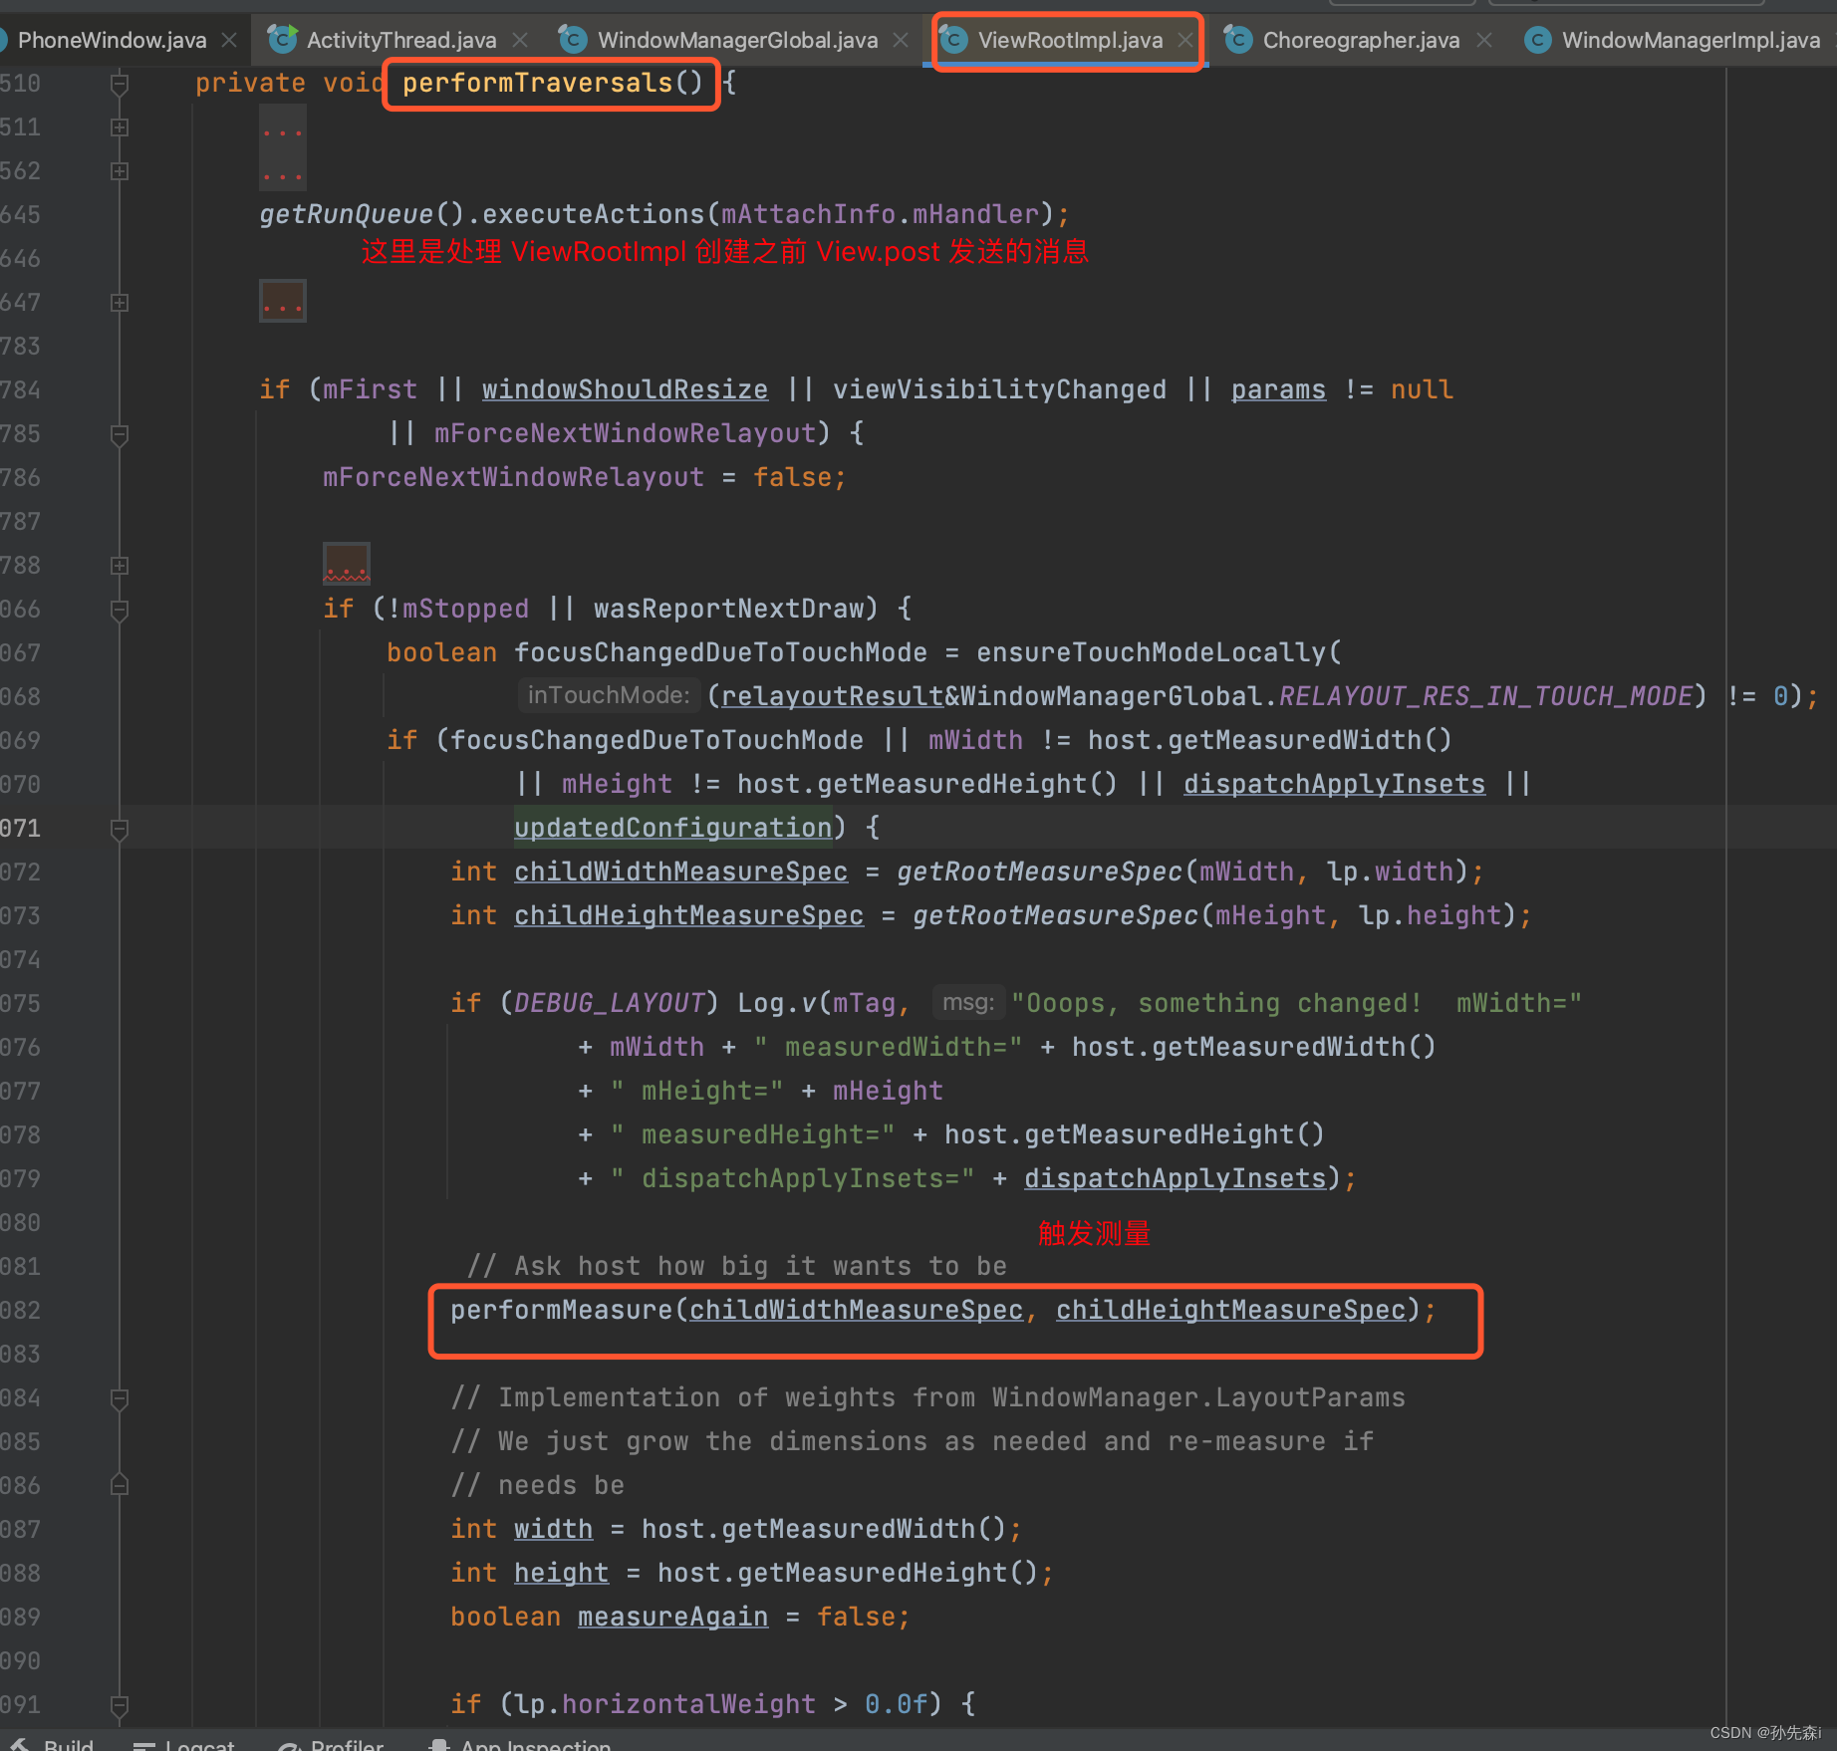The image size is (1837, 1751).
Task: Click the horizontalWeight field
Action: coord(688,1704)
